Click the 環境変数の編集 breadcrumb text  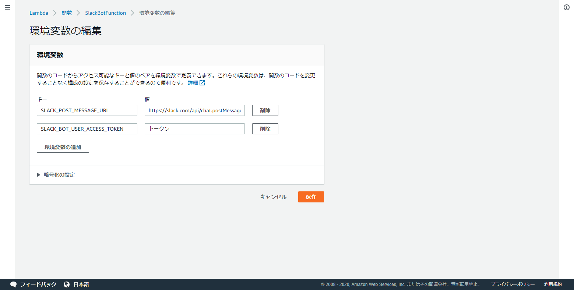[157, 13]
